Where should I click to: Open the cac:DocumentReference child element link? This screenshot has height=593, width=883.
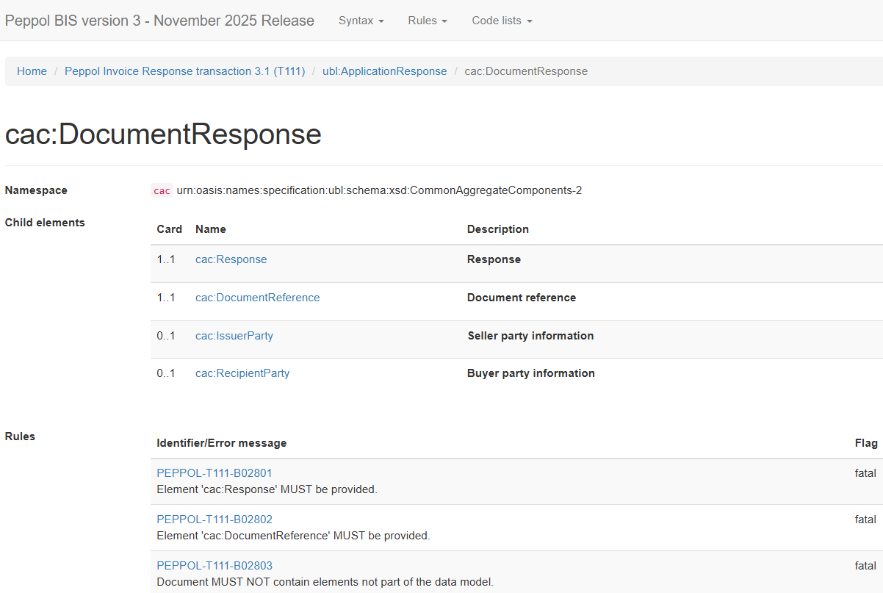pyautogui.click(x=258, y=298)
